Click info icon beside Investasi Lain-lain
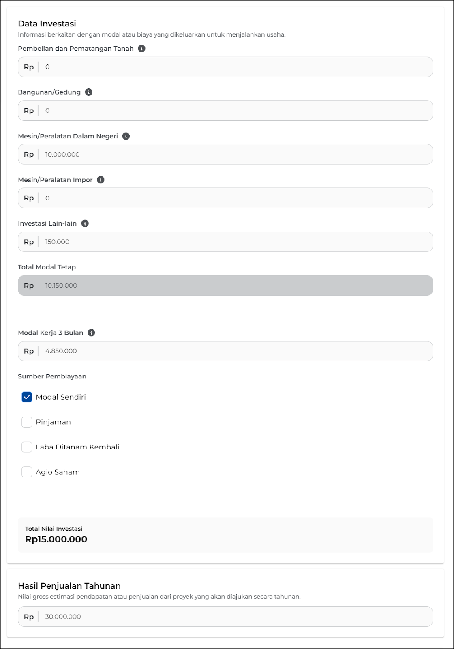454x649 pixels. (x=85, y=223)
